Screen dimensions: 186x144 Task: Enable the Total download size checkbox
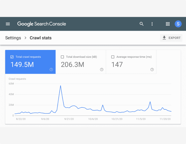[x=62, y=57]
